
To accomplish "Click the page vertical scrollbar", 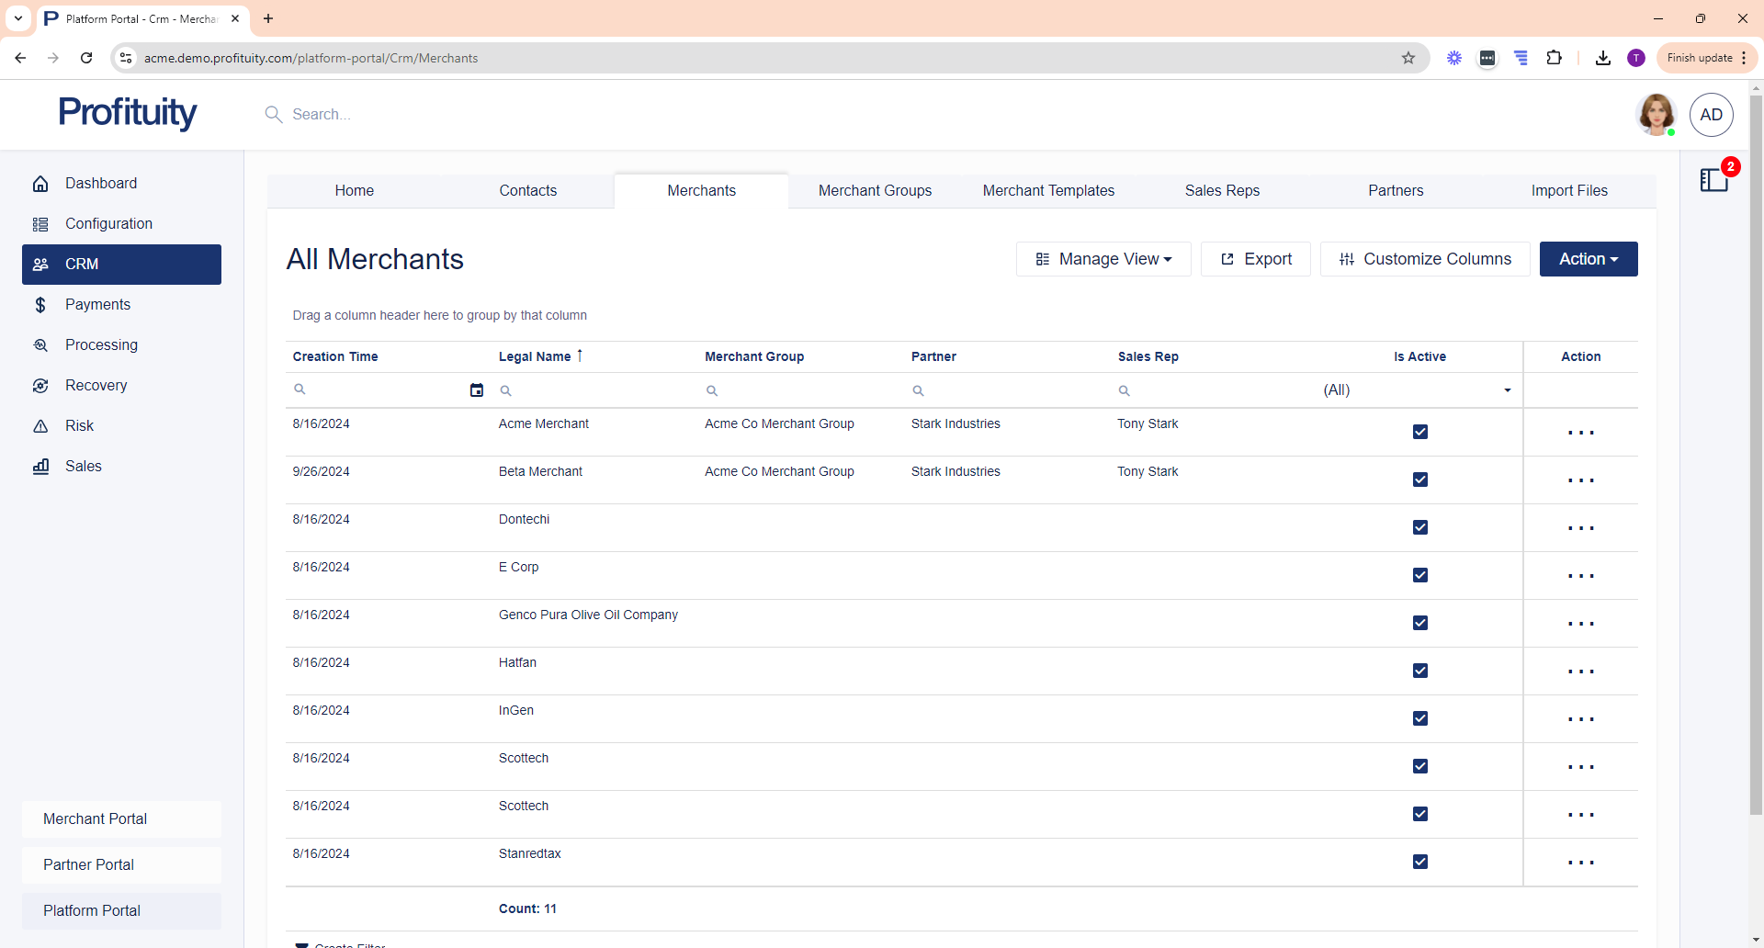I will pyautogui.click(x=1756, y=459).
